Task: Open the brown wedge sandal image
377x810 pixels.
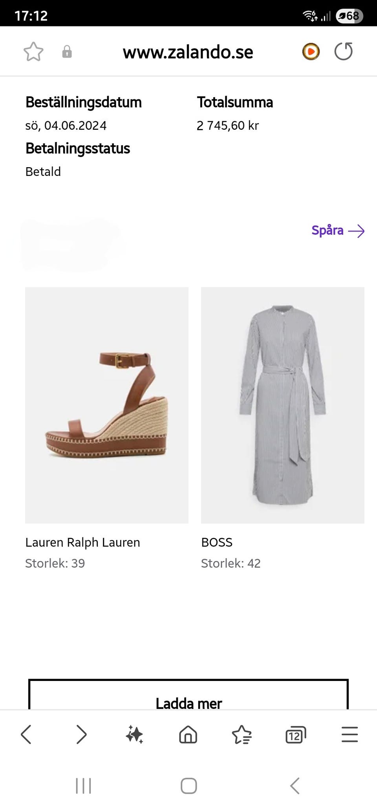Action: pos(107,405)
